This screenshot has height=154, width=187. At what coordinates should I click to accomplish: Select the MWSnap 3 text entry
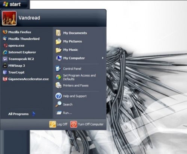(x=16, y=66)
